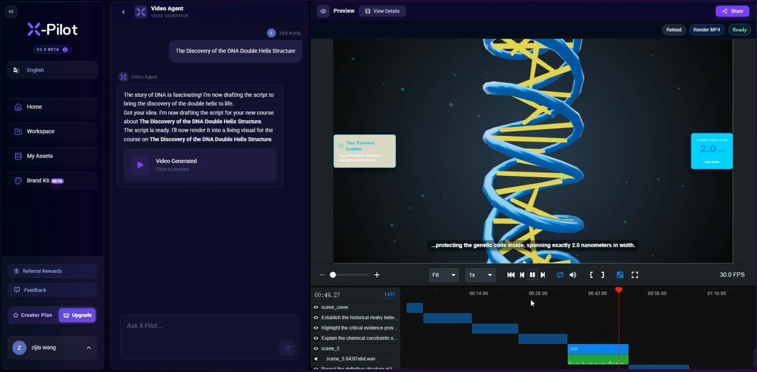This screenshot has width=757, height=372.
Task: Collapse the sidebar with the top-left toggle icon
Action: (11, 12)
